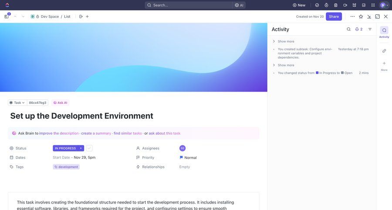The image size is (392, 210).
Task: Open the reminders alarm icon
Action: pos(354,5)
